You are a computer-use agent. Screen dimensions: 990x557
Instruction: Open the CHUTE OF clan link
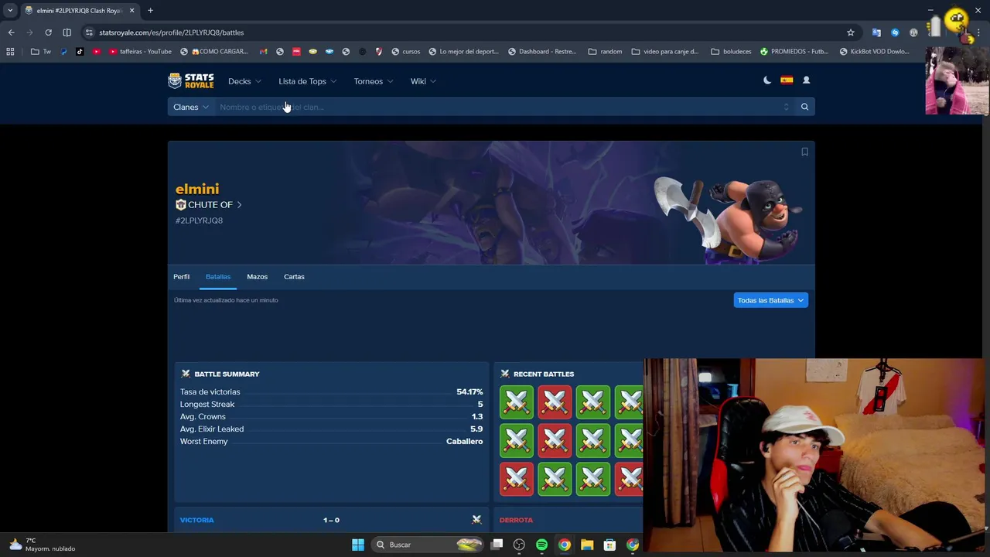(209, 205)
